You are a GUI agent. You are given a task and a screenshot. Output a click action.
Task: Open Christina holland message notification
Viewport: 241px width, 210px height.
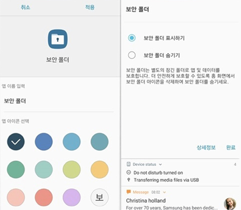click(x=180, y=199)
